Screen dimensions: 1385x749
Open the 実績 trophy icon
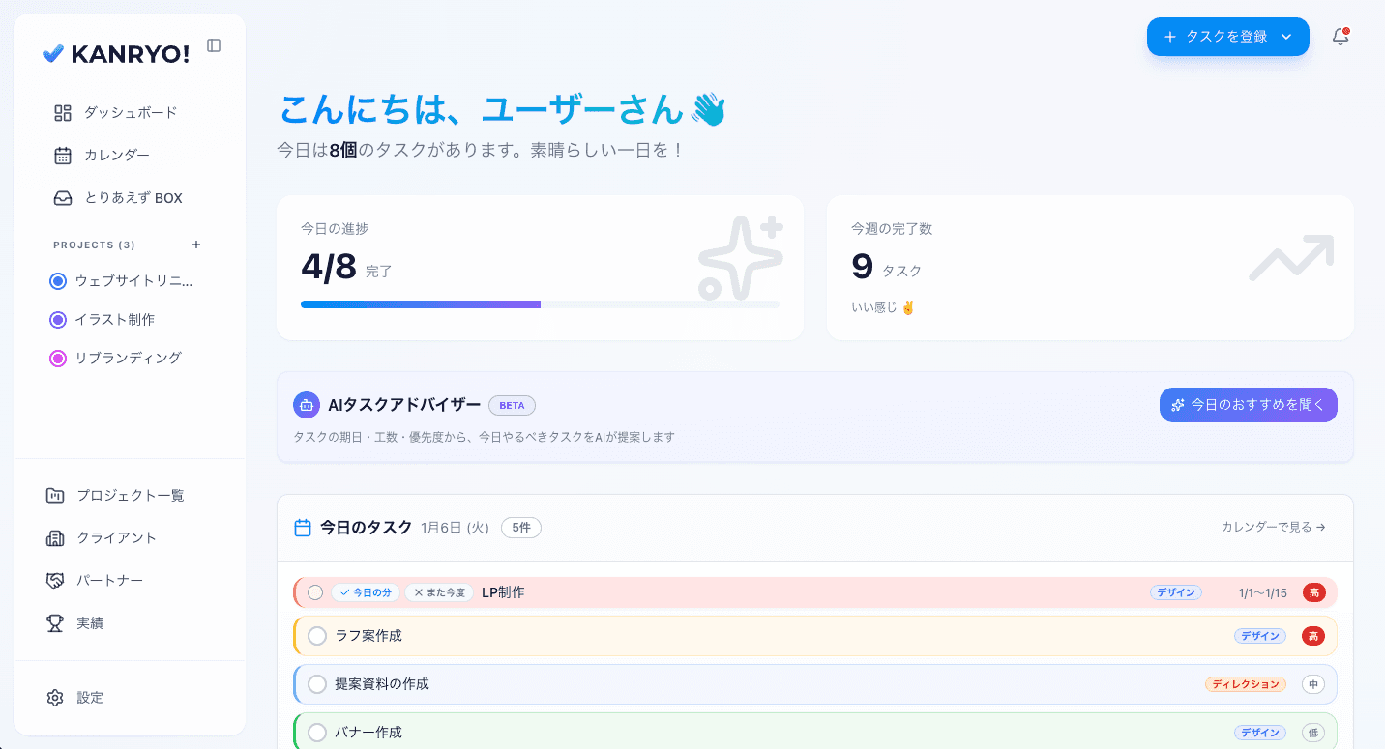(62, 622)
